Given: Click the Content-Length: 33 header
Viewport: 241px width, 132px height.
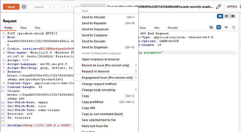Looking at the screenshot, I should point(24,87).
